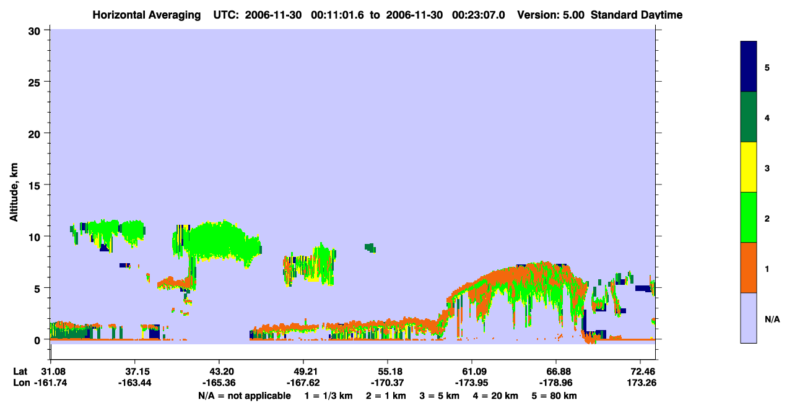Click the '1 = 1/3 km' footnote
805x413 pixels.
[x=329, y=396]
